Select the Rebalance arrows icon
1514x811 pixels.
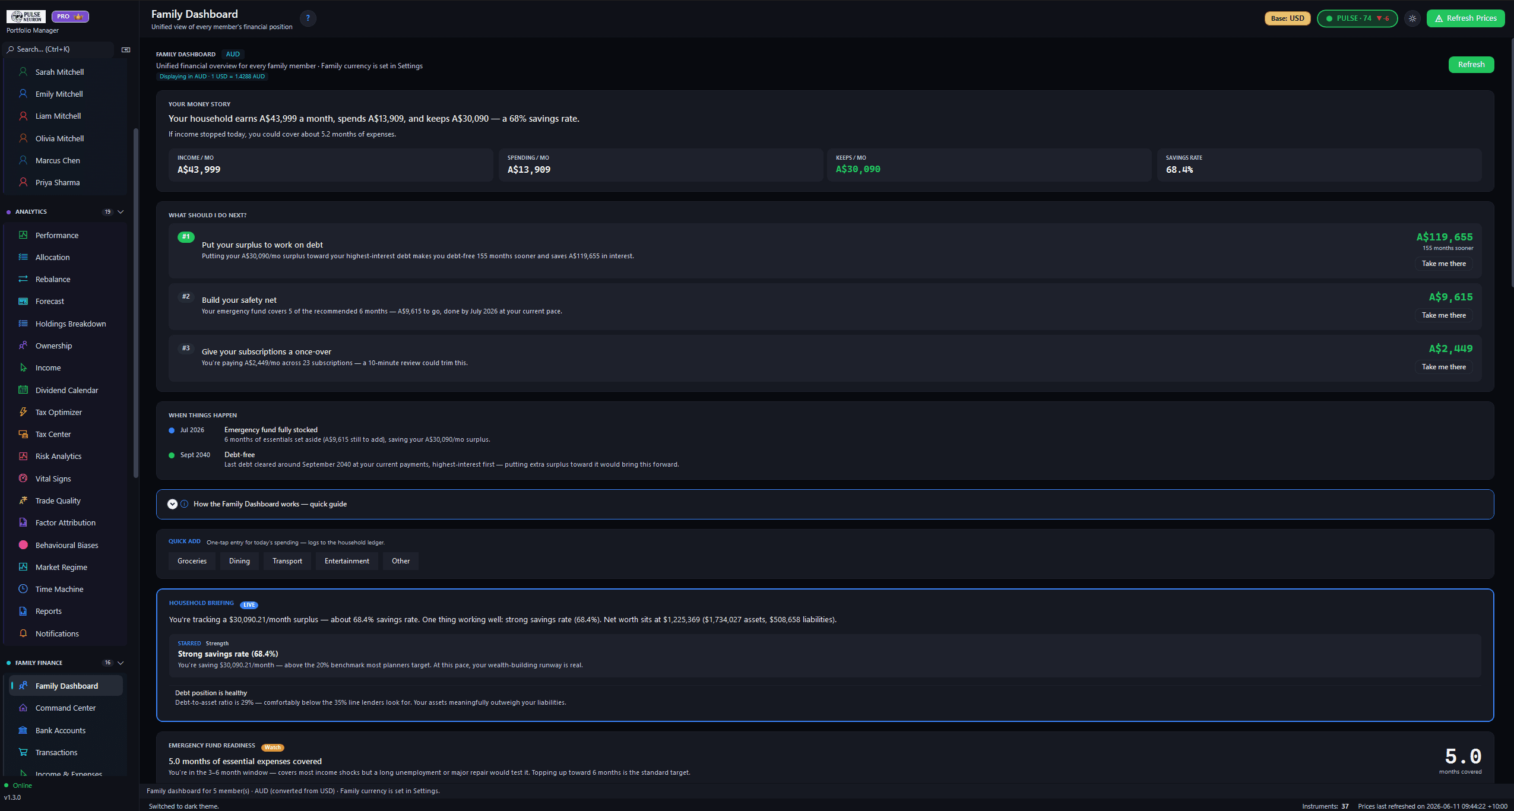coord(23,279)
